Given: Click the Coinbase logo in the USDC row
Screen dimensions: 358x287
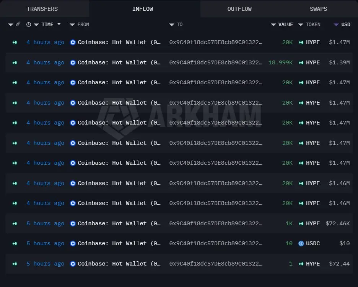Looking at the screenshot, I should click(73, 244).
